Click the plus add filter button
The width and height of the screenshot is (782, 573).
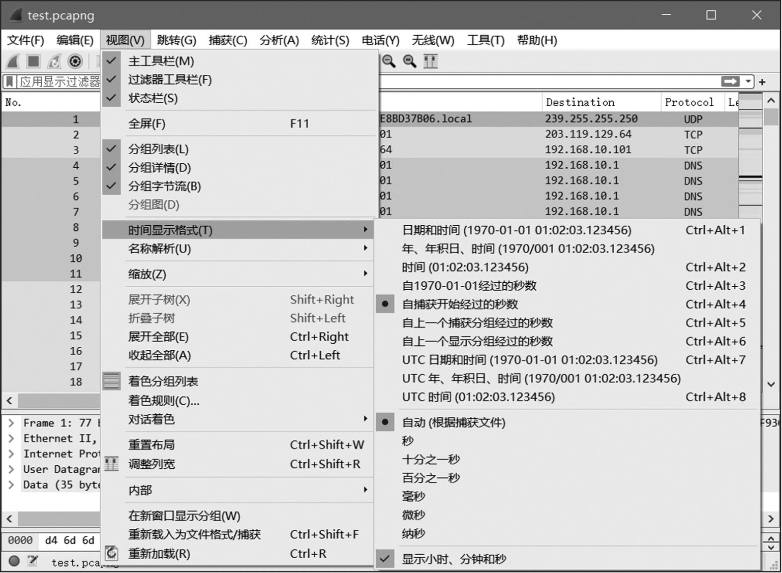click(762, 82)
